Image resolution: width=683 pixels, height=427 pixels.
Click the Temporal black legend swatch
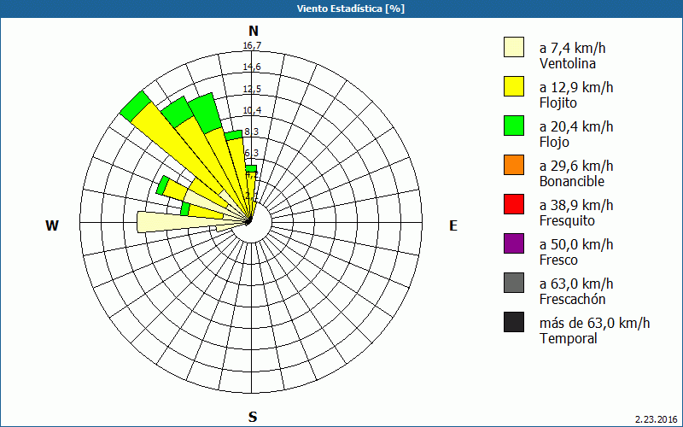(514, 322)
